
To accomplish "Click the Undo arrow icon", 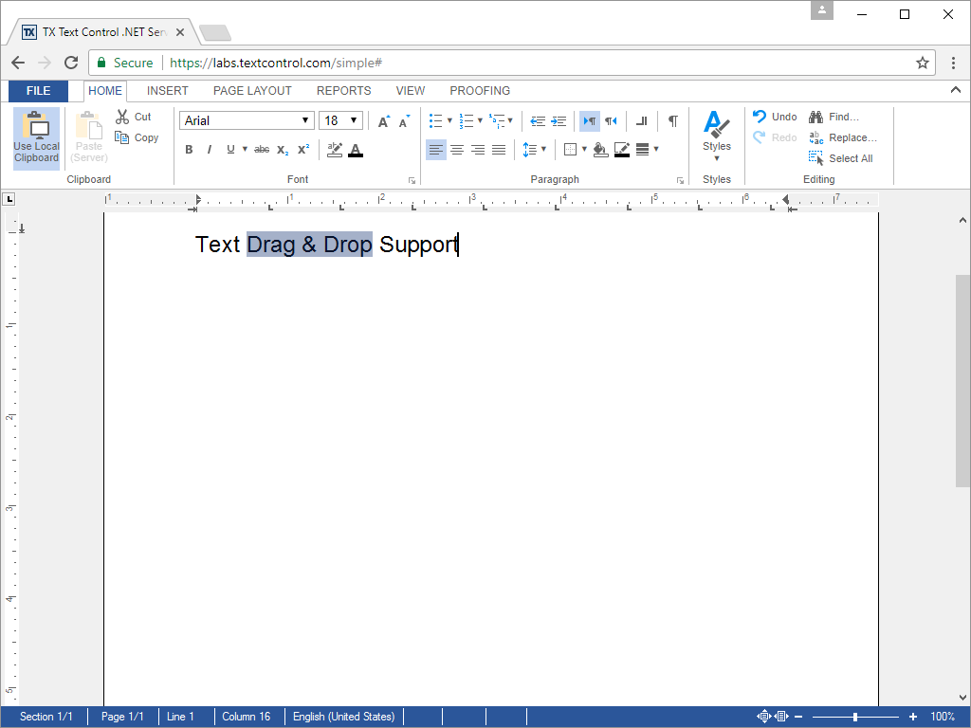I will (760, 117).
